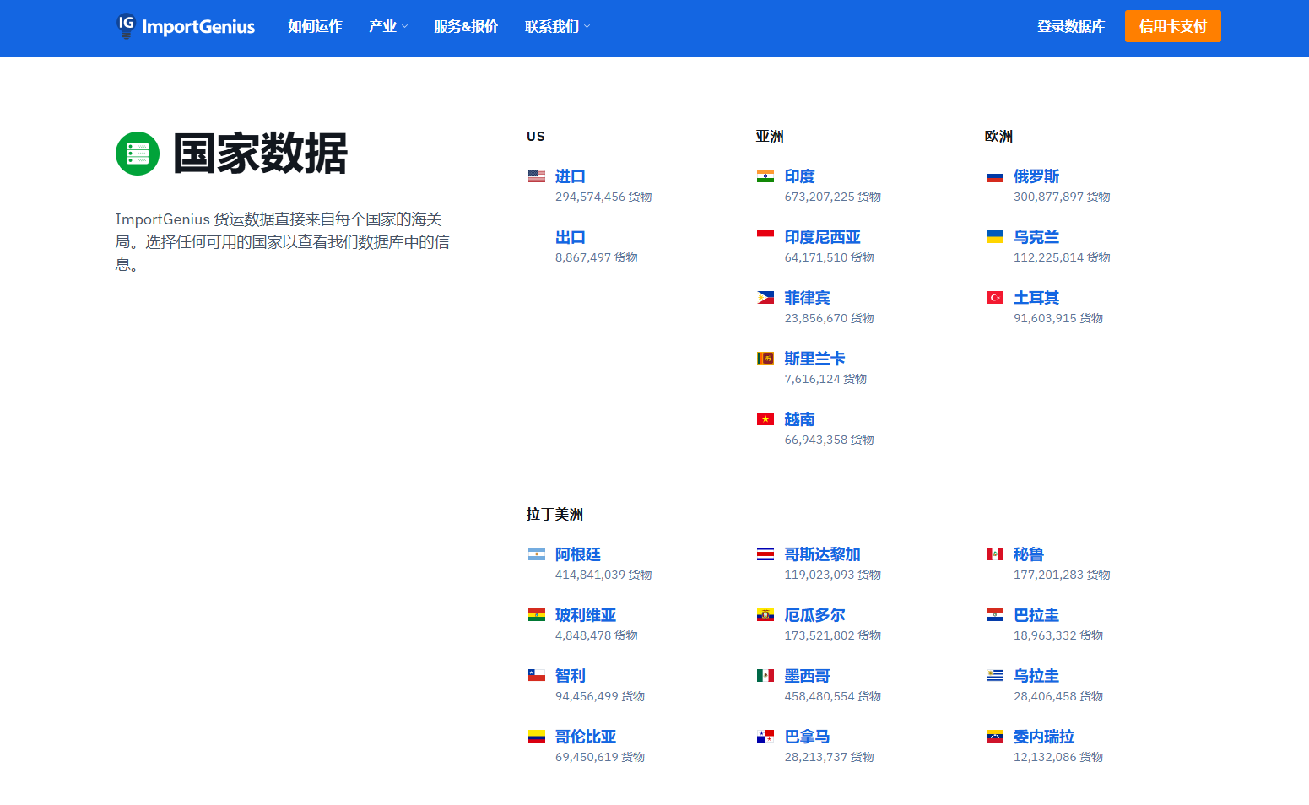Click the Venezuela flag icon

click(995, 737)
